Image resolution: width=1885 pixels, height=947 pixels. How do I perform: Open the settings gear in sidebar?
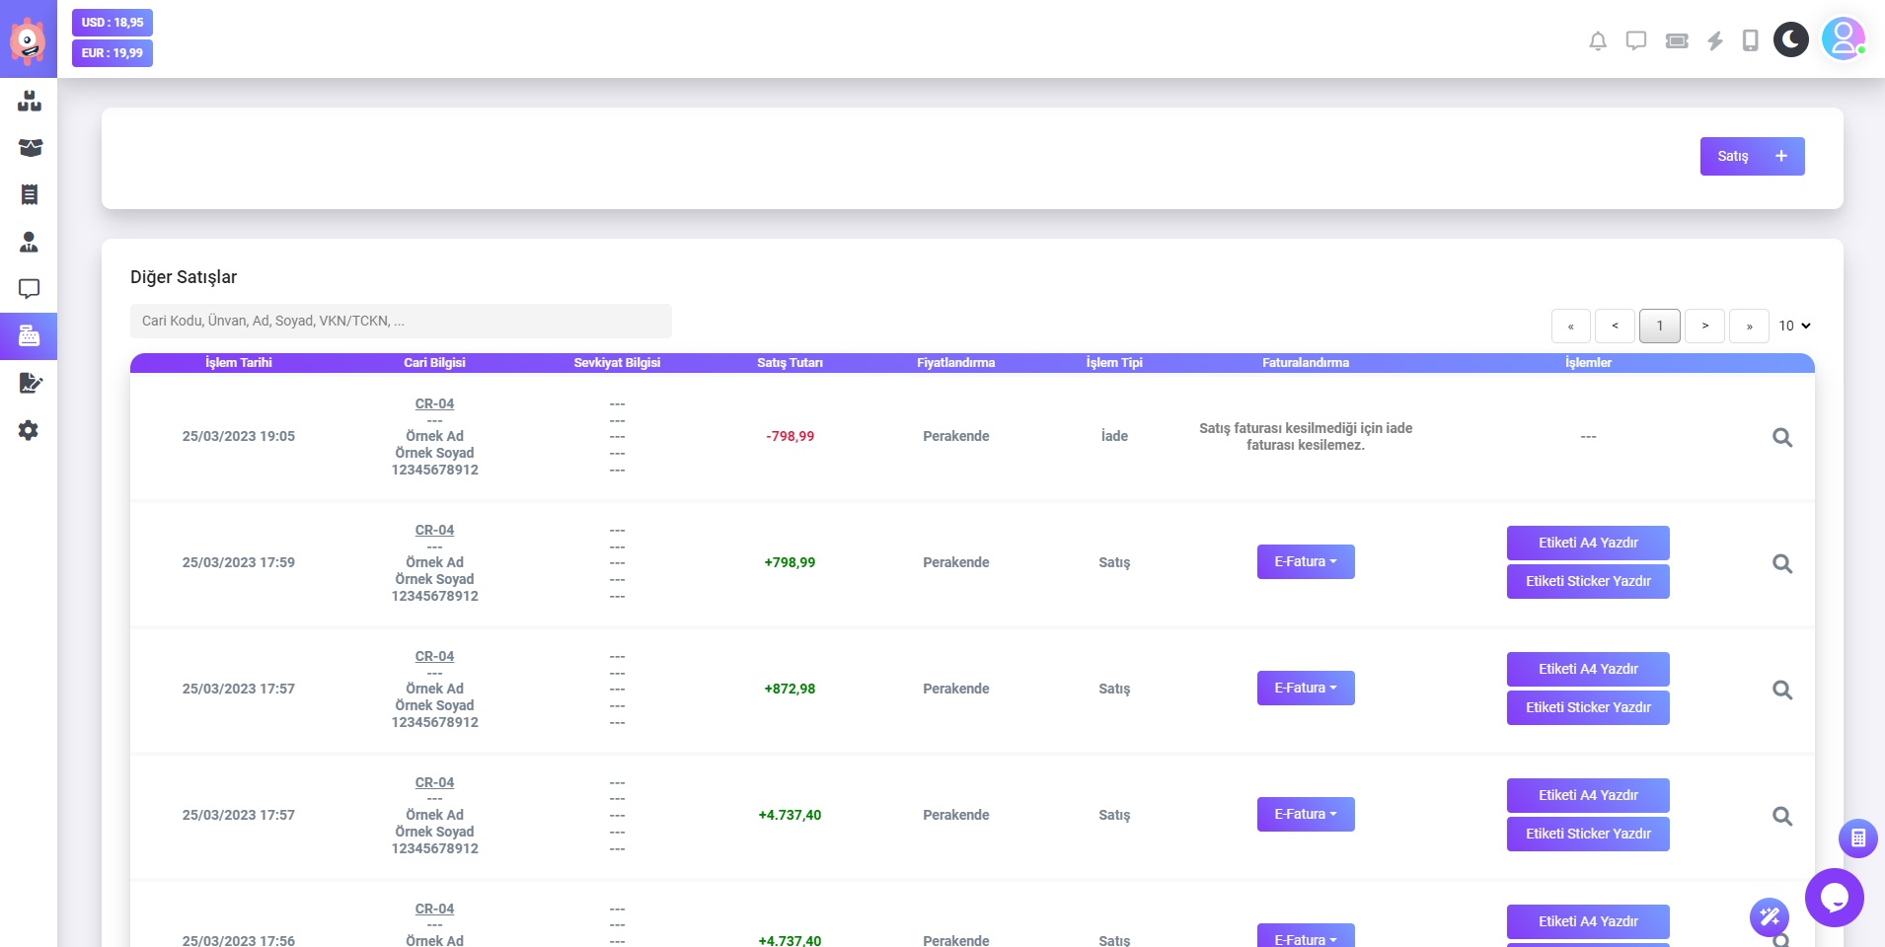(x=29, y=430)
